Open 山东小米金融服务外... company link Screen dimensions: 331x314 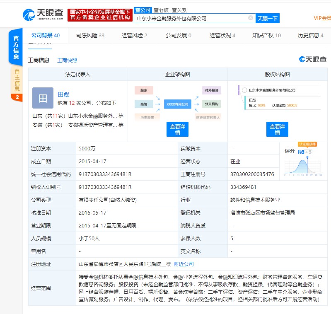click(92, 116)
